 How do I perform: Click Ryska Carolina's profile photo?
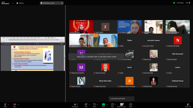pyautogui.click(x=81, y=81)
